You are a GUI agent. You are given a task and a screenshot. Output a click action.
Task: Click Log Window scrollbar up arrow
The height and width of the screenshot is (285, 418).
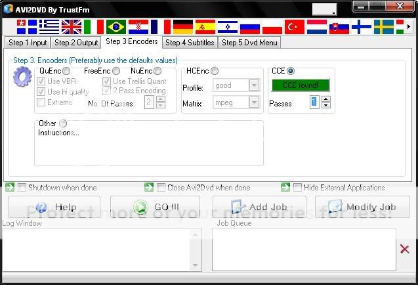click(x=195, y=234)
